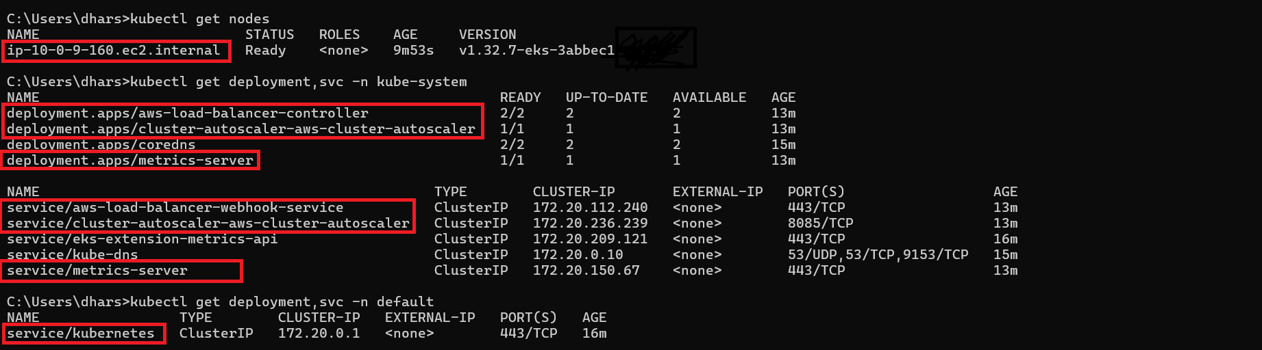Click service/kubernetes in default namespace
Screen dimensions: 1262x350
[81, 334]
